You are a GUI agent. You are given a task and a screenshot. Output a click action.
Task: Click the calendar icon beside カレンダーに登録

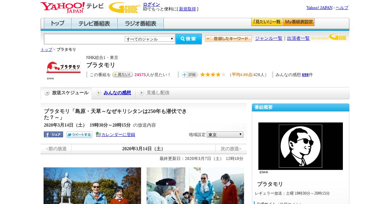tap(98, 134)
